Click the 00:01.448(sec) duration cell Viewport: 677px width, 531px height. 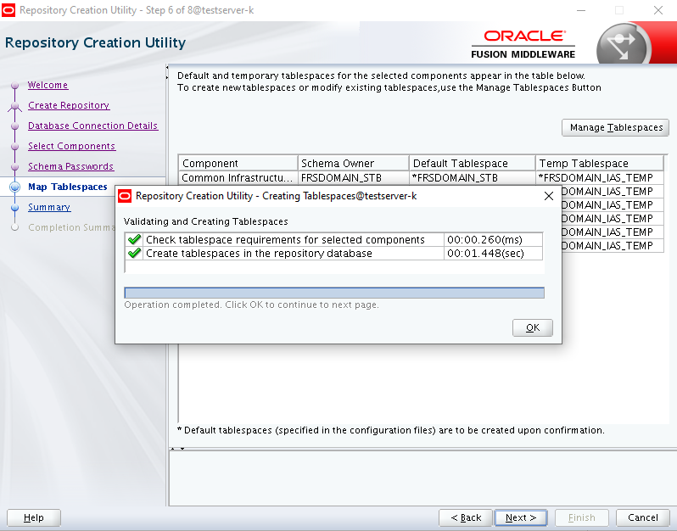coord(493,254)
